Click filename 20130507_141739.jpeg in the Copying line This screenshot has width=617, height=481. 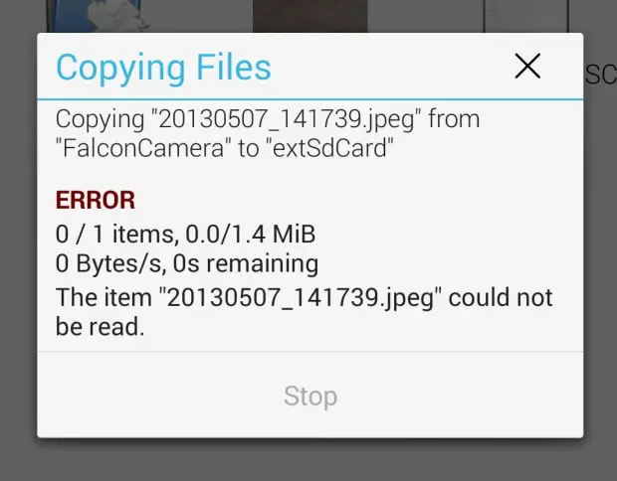coord(286,119)
